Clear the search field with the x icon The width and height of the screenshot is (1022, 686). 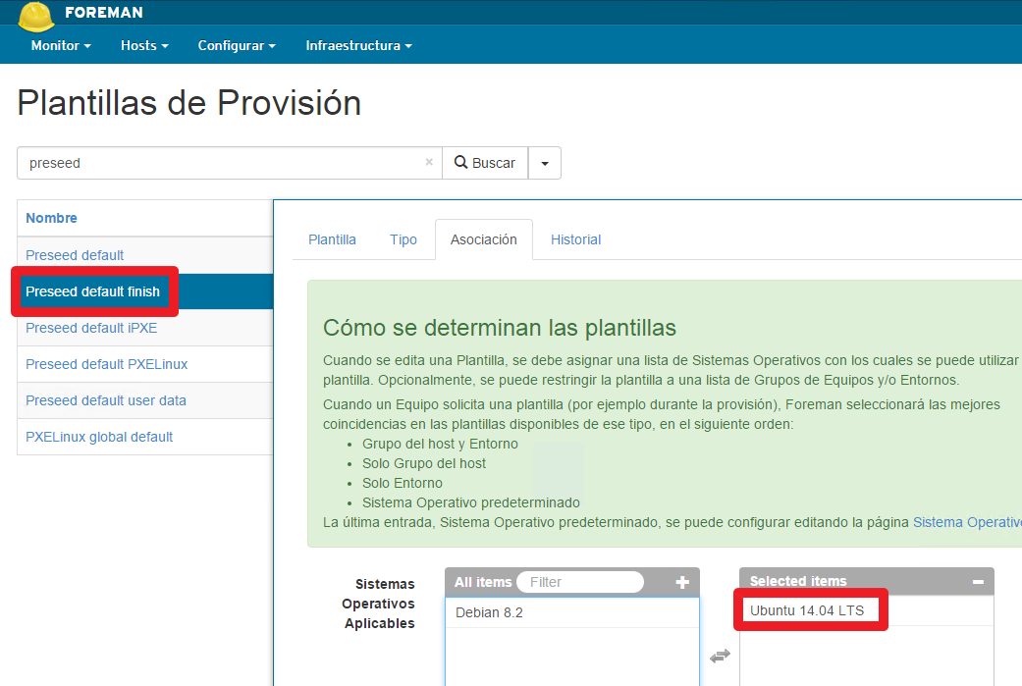pyautogui.click(x=429, y=162)
